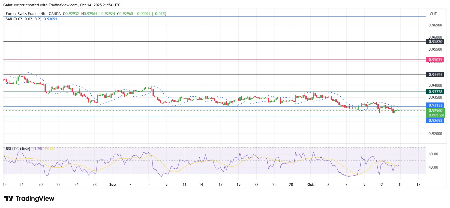This screenshot has width=450, height=208.
Task: Click the green 0.92960 current price label
Action: pos(435,111)
